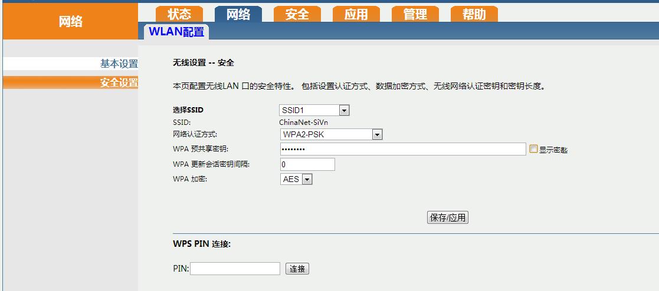Viewport: 659px width, 291px height.
Task: Go to the 应用 tab
Action: tap(356, 14)
